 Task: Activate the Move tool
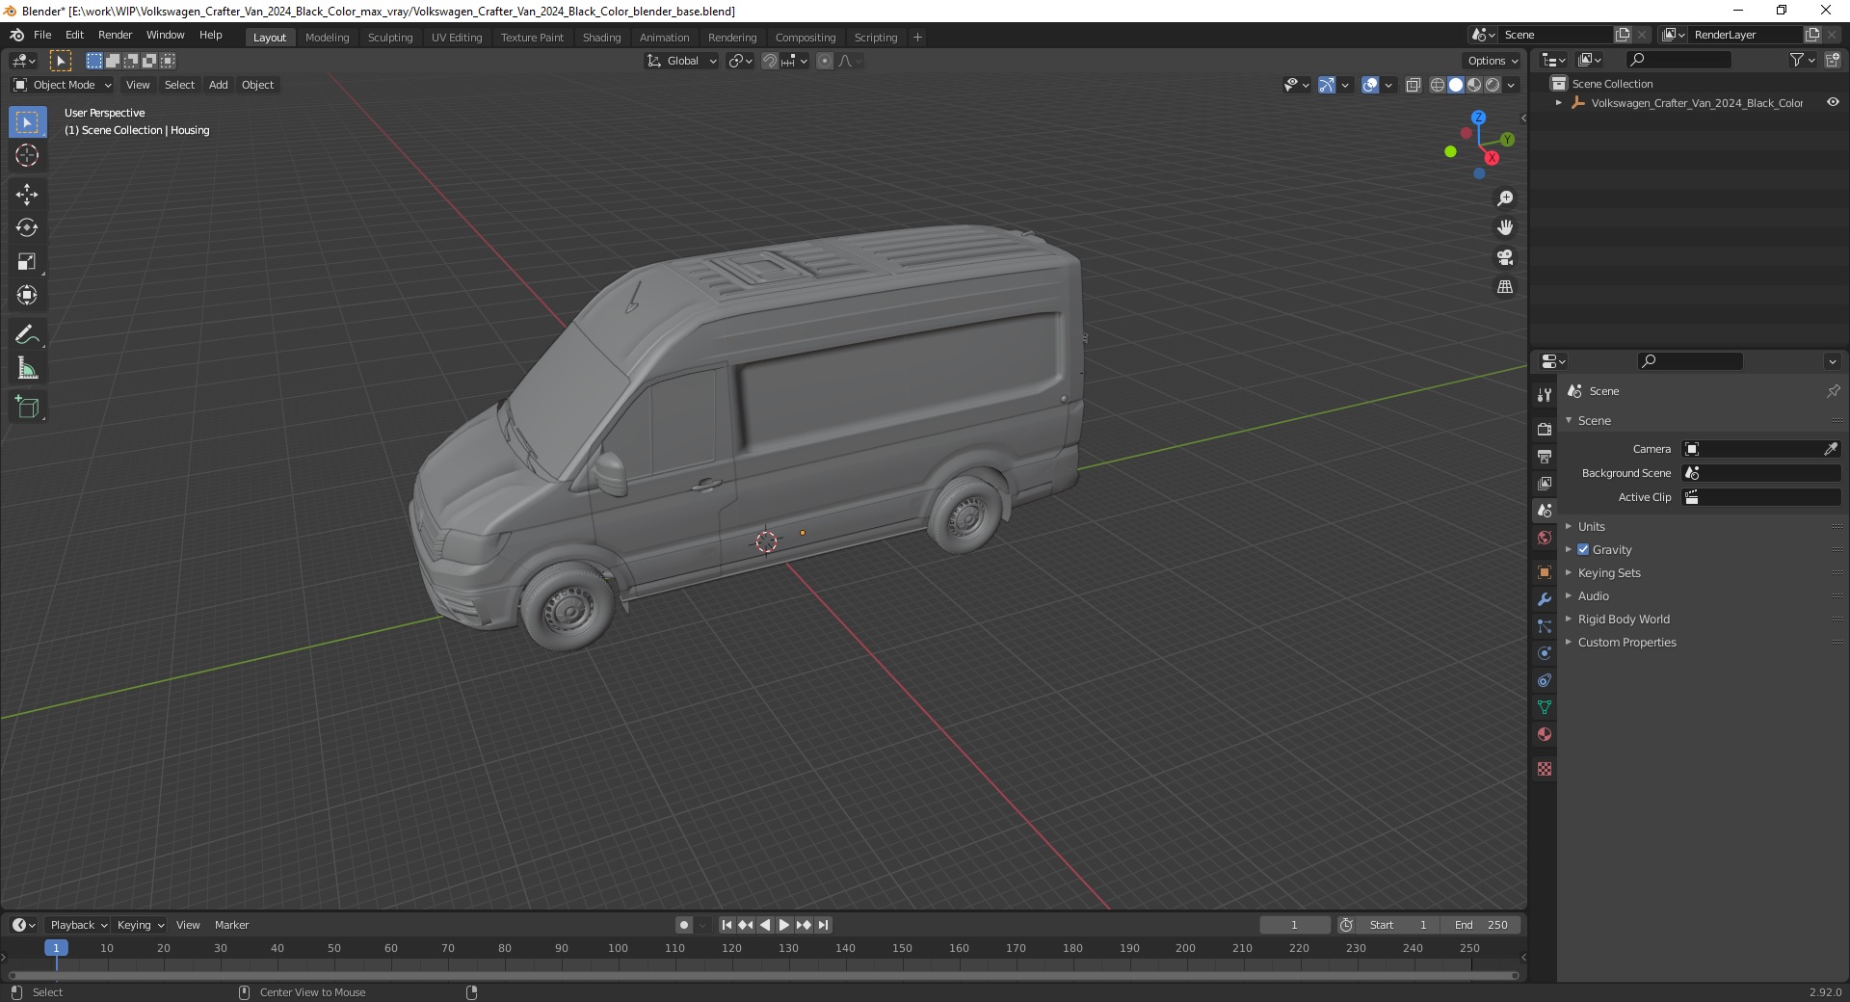click(27, 195)
